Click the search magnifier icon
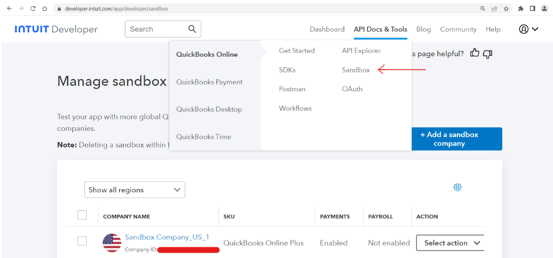This screenshot has height=258, width=553. click(192, 29)
